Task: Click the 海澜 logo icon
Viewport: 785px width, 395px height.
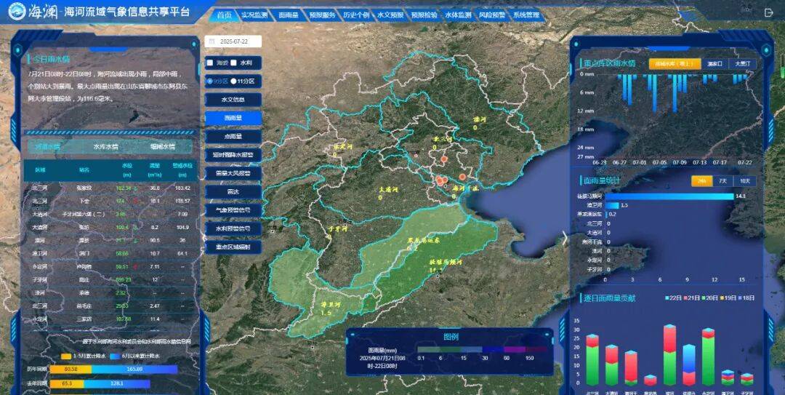Action: click(17, 12)
